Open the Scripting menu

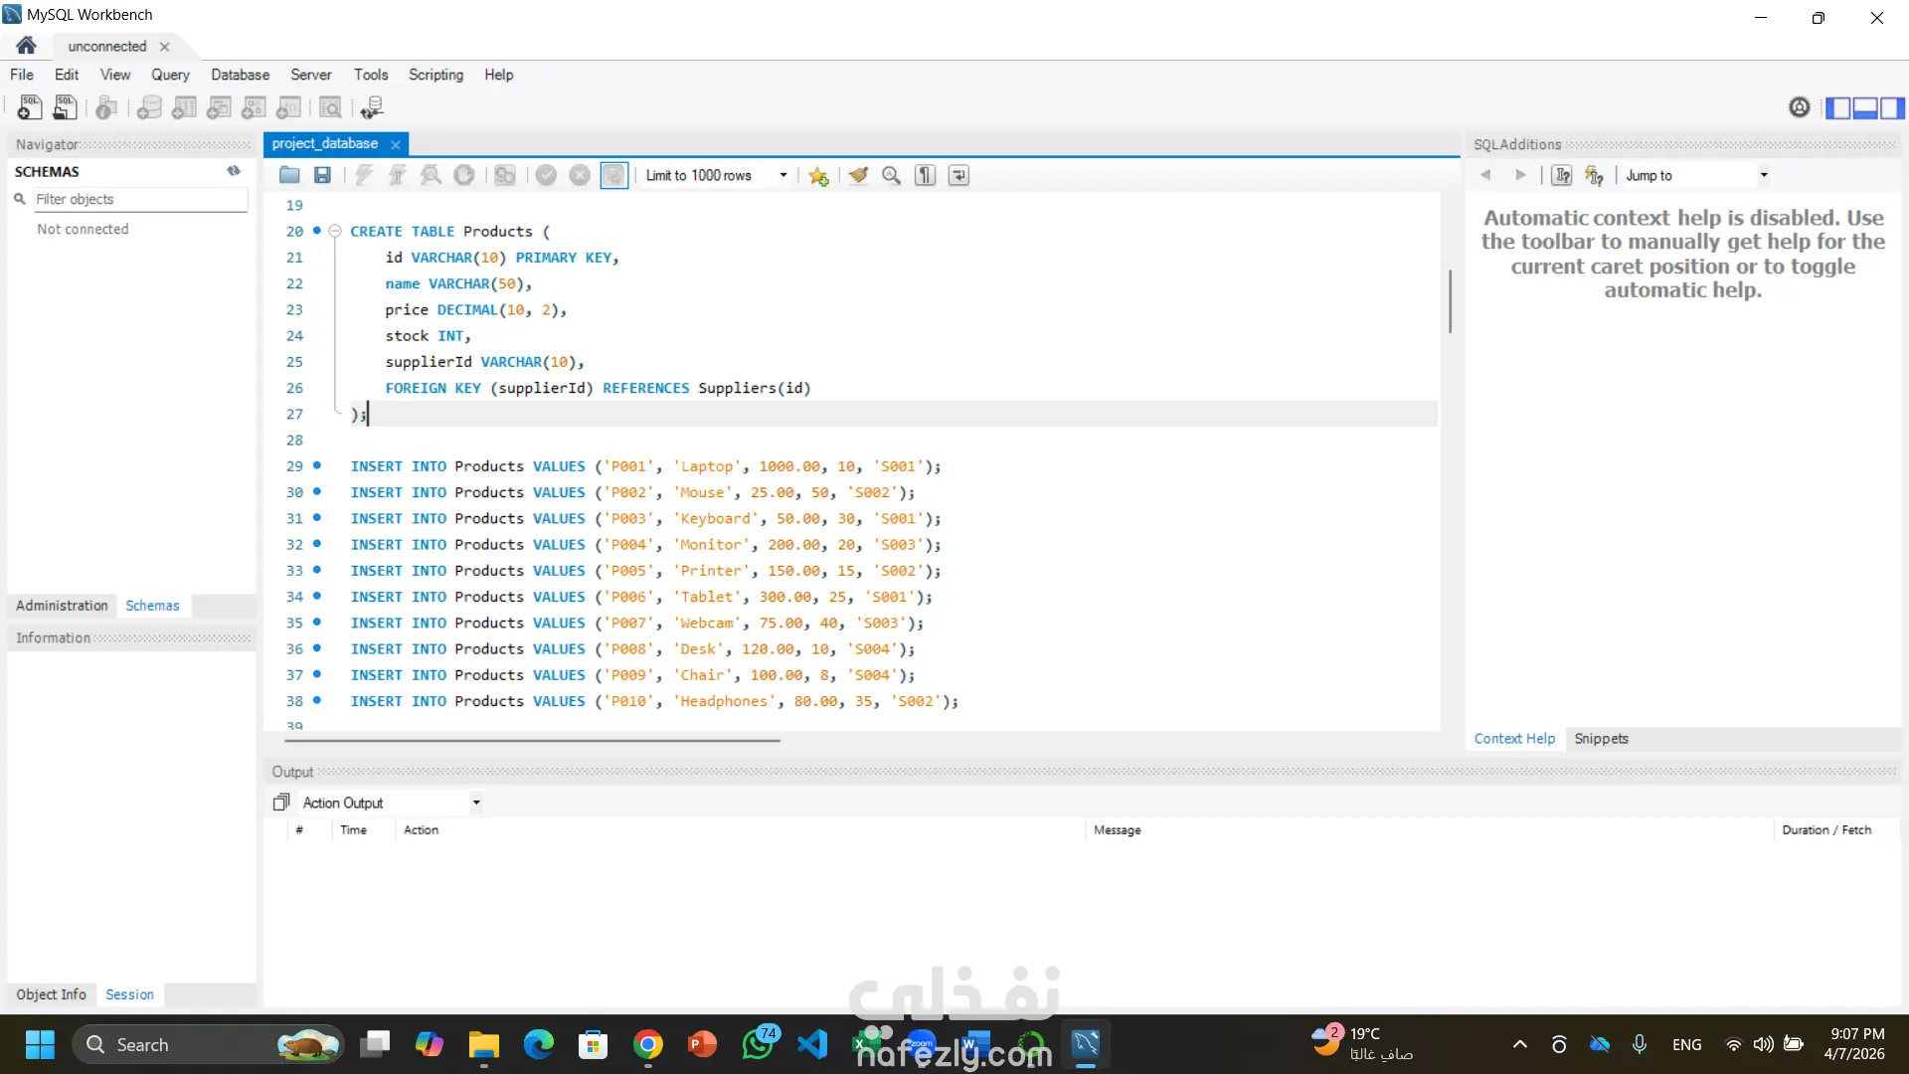pyautogui.click(x=435, y=75)
